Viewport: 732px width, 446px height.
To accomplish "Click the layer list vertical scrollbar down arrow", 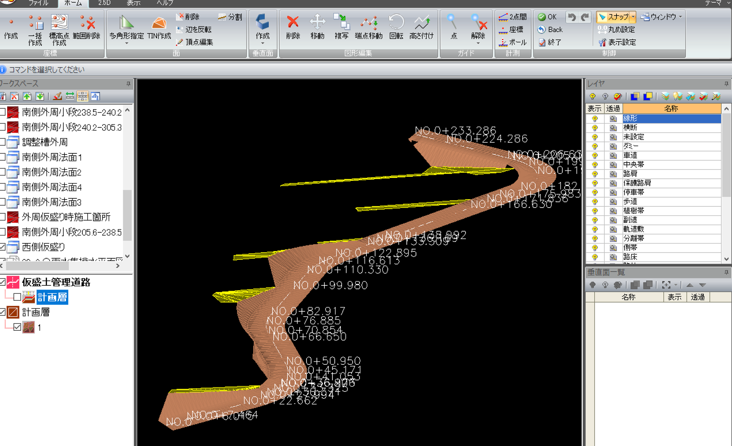I will (726, 258).
